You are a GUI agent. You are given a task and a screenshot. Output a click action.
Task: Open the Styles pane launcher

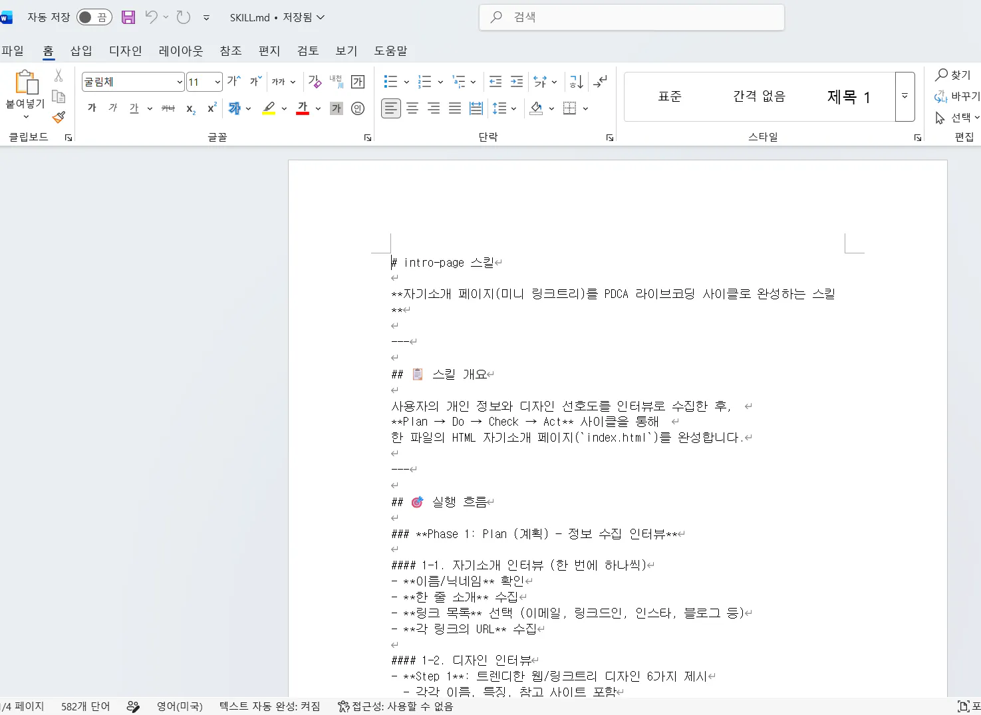tap(918, 138)
